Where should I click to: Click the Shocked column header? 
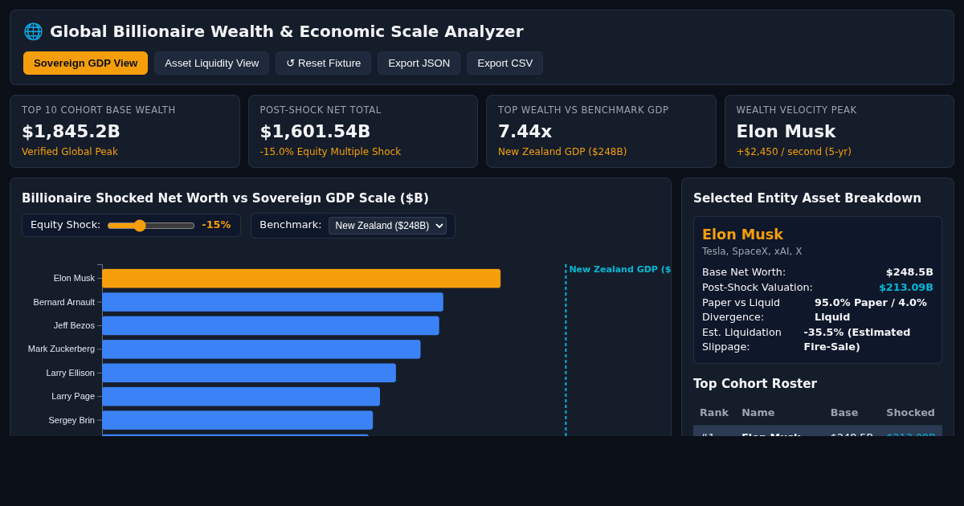(x=910, y=413)
